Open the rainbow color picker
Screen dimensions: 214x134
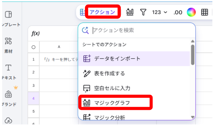[x=191, y=12]
